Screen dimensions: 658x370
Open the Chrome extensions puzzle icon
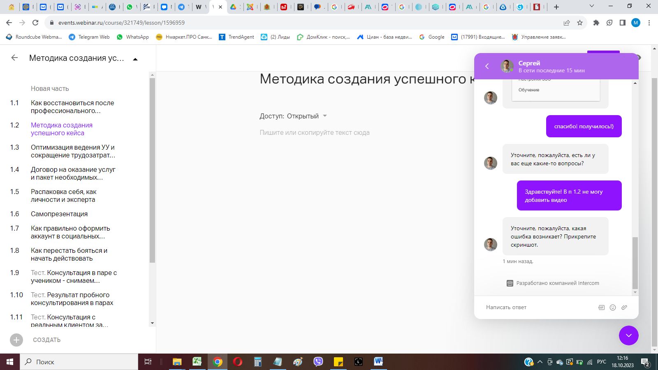(x=596, y=23)
